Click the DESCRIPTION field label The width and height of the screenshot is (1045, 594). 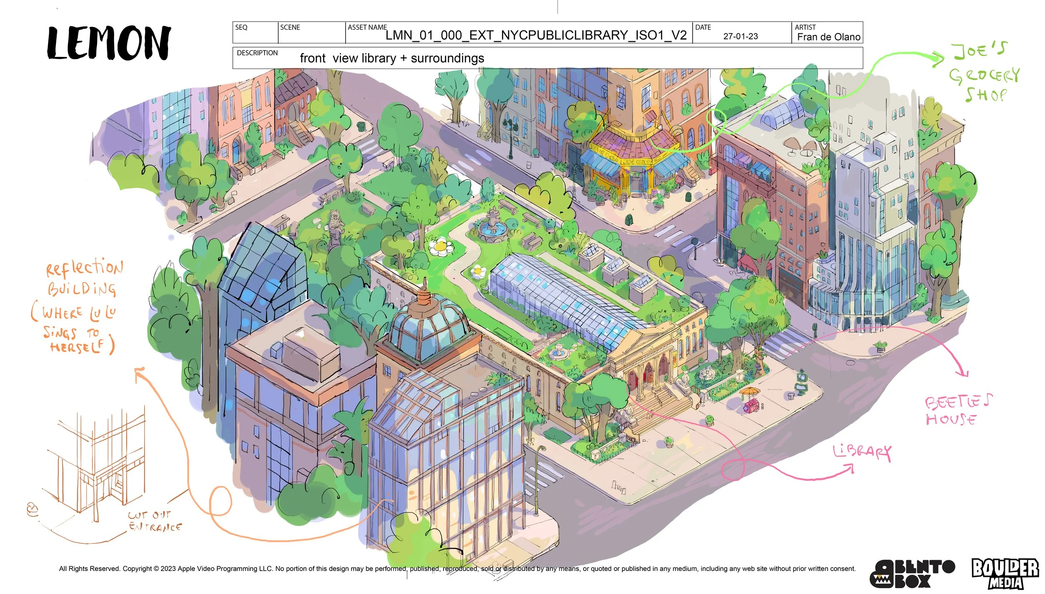(257, 53)
